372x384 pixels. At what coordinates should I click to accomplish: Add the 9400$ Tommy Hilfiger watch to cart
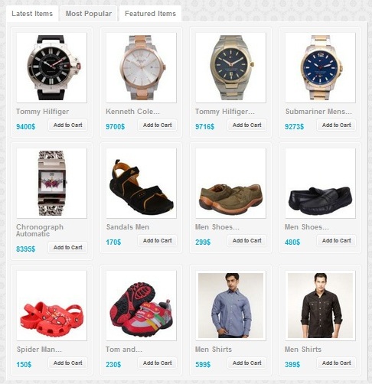pyautogui.click(x=68, y=125)
